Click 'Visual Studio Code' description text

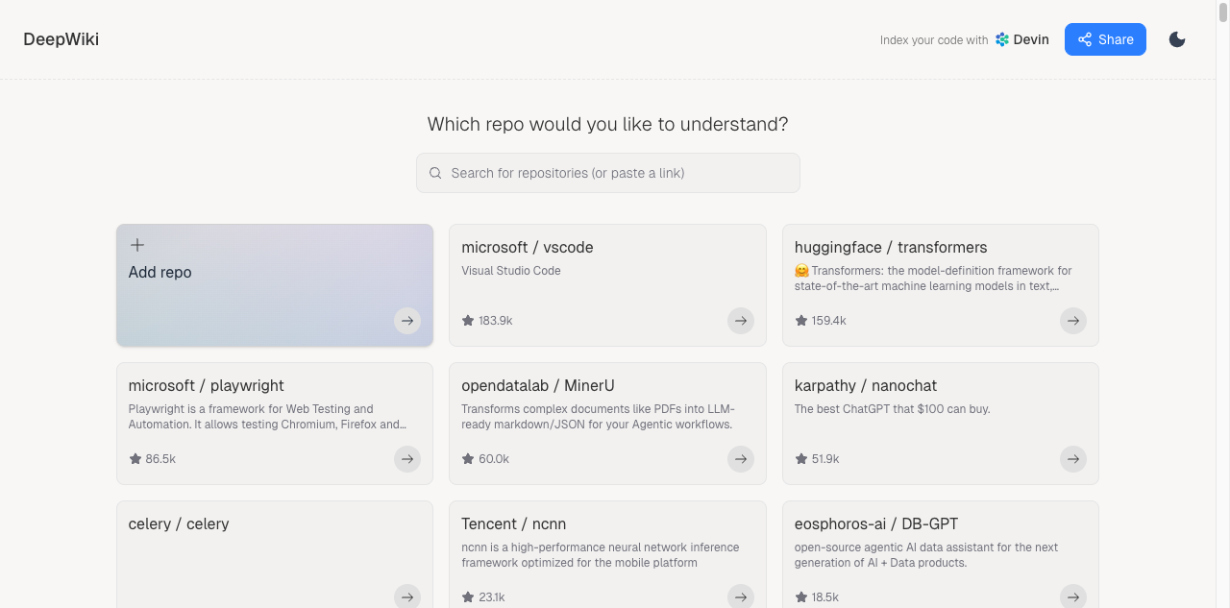511,271
